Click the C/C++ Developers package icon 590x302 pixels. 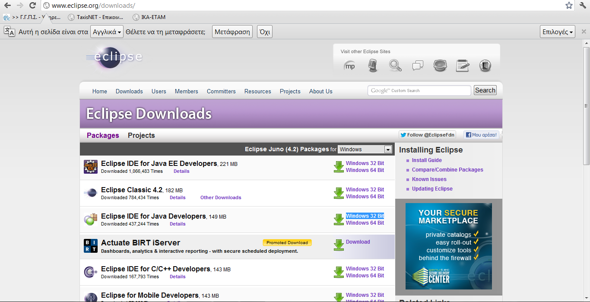coord(91,272)
